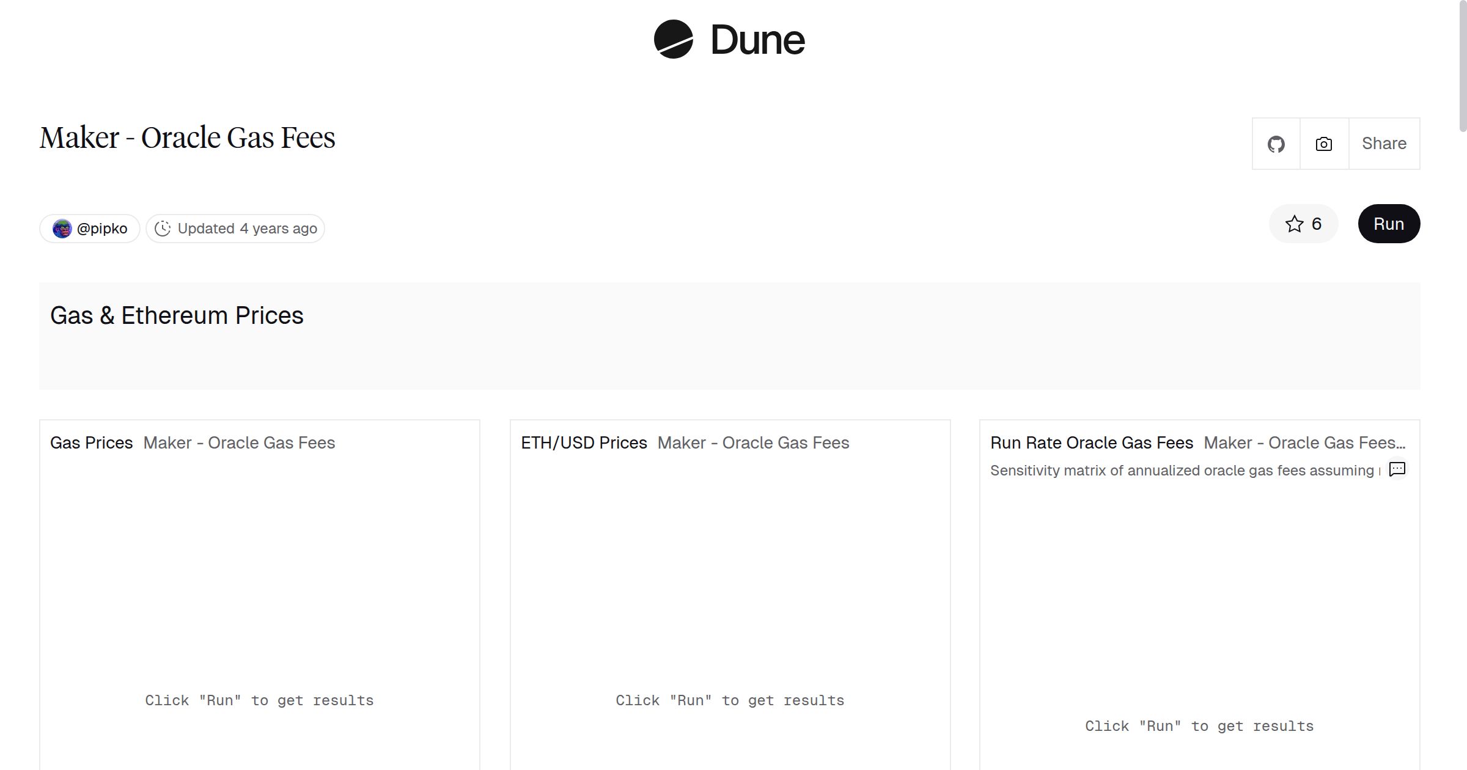Screen dimensions: 1467x770
Task: Open Run Rate Oracle Gas Fees title
Action: pyautogui.click(x=1091, y=442)
